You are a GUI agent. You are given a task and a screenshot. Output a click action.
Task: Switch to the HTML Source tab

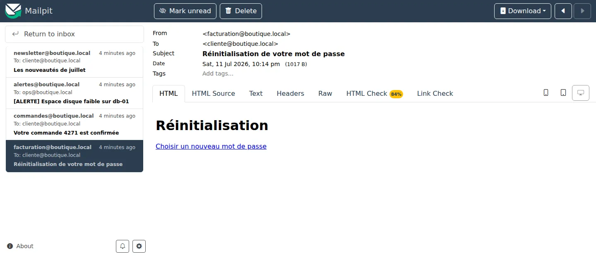tap(213, 93)
